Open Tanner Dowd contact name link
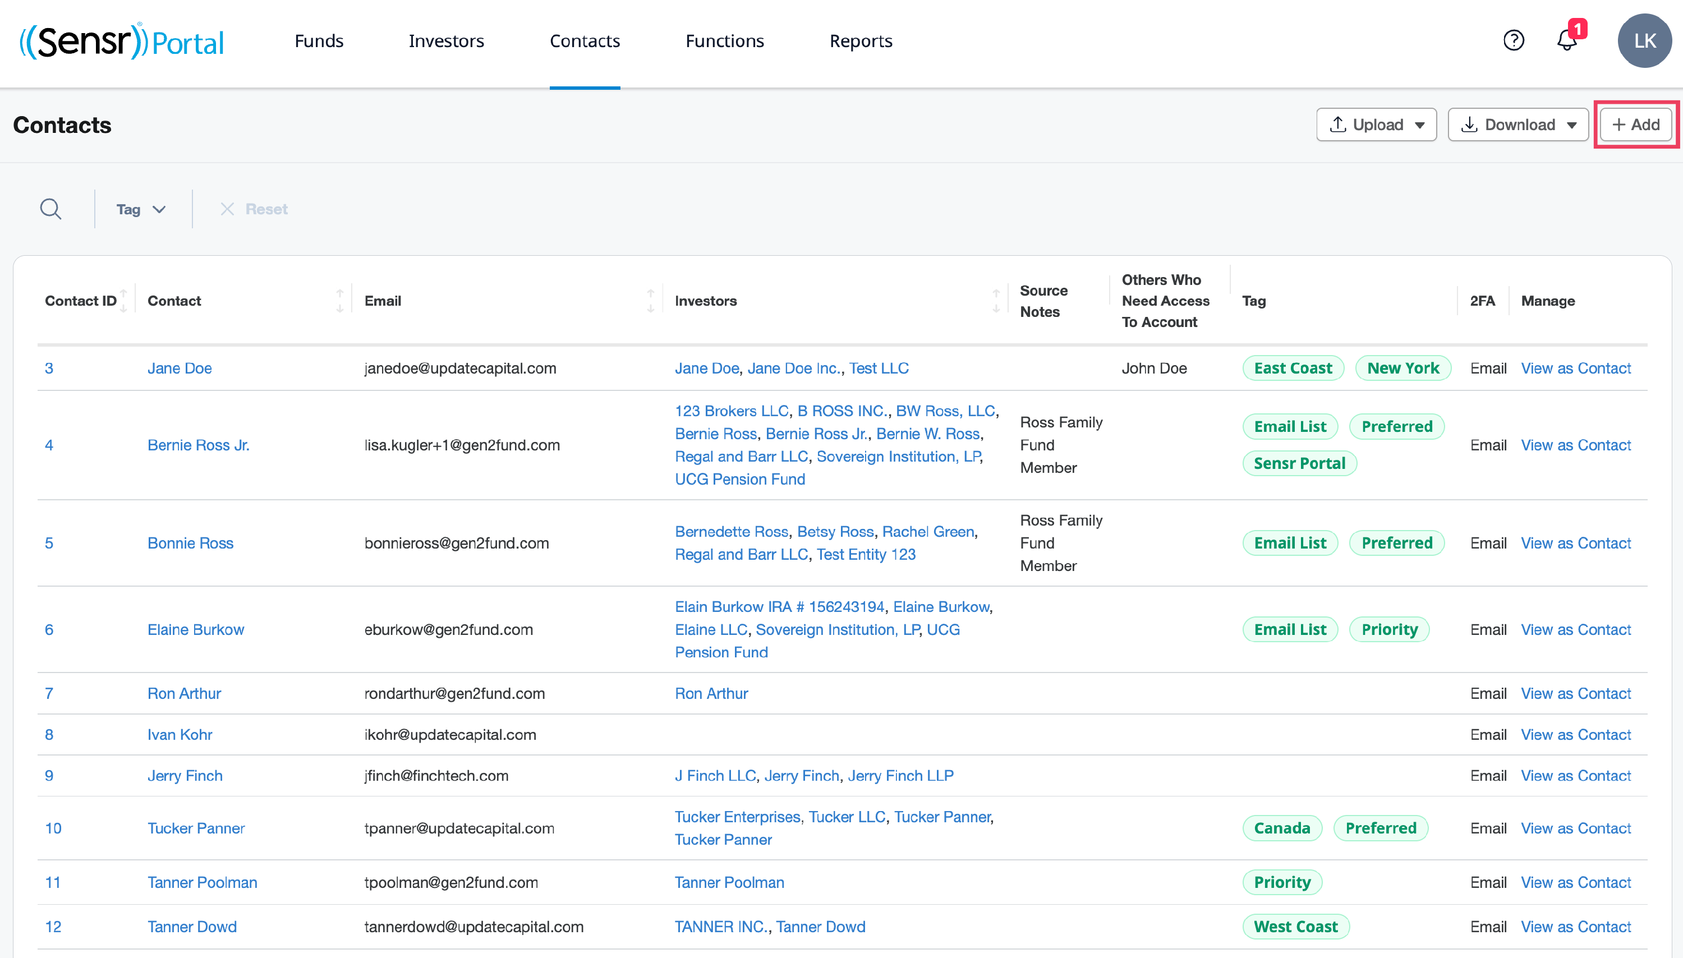 192,927
